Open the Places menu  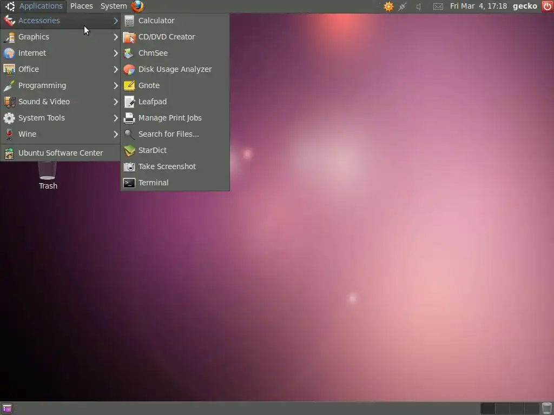(82, 6)
